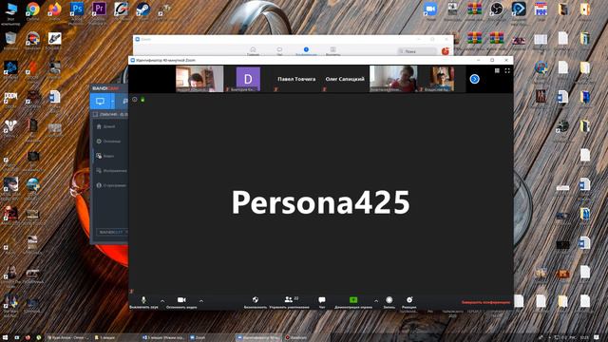Open Contacts tab in background Zoom window
This screenshot has width=608, height=342.
click(332, 51)
